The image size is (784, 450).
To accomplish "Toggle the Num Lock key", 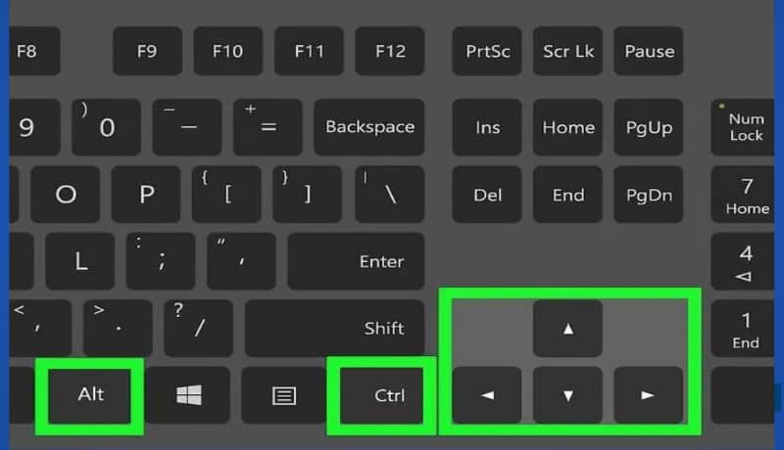I will 743,127.
